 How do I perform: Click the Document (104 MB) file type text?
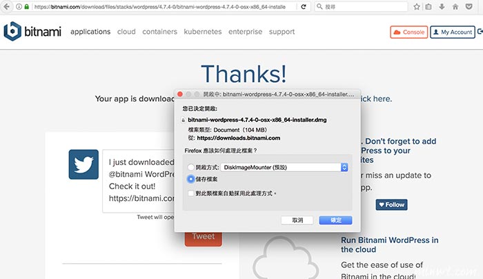click(x=240, y=130)
